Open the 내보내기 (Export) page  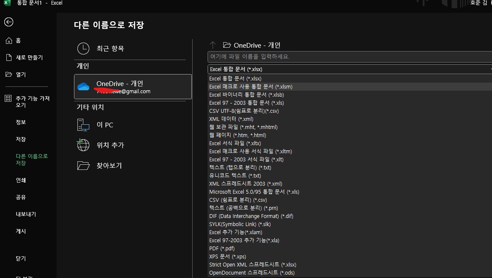(26, 214)
